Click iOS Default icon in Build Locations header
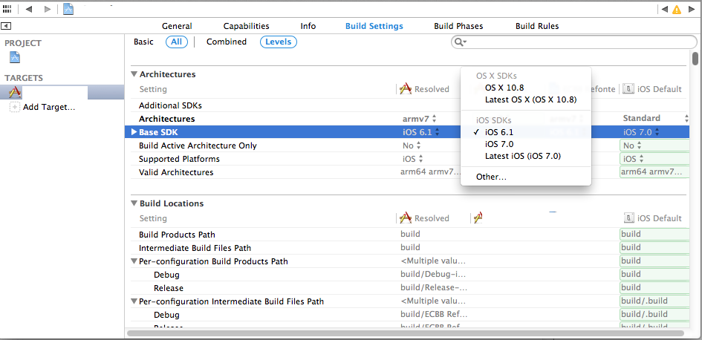 628,218
